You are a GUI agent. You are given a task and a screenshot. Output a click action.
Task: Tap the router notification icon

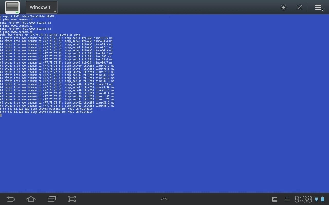click(x=287, y=199)
